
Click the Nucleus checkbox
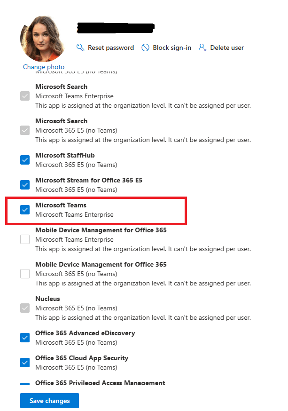pyautogui.click(x=25, y=308)
